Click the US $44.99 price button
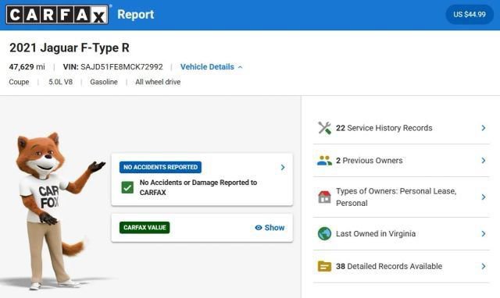This screenshot has width=500, height=298. pyautogui.click(x=470, y=15)
